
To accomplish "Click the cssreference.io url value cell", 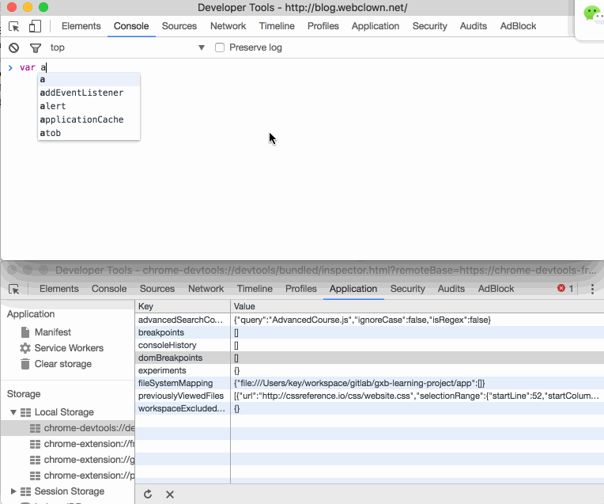I will tap(417, 396).
